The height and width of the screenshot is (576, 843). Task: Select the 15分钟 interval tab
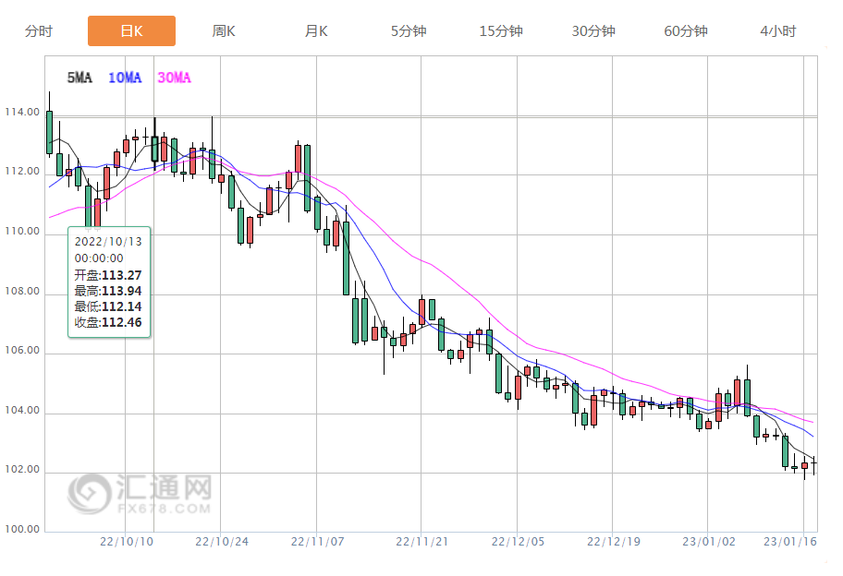(501, 30)
